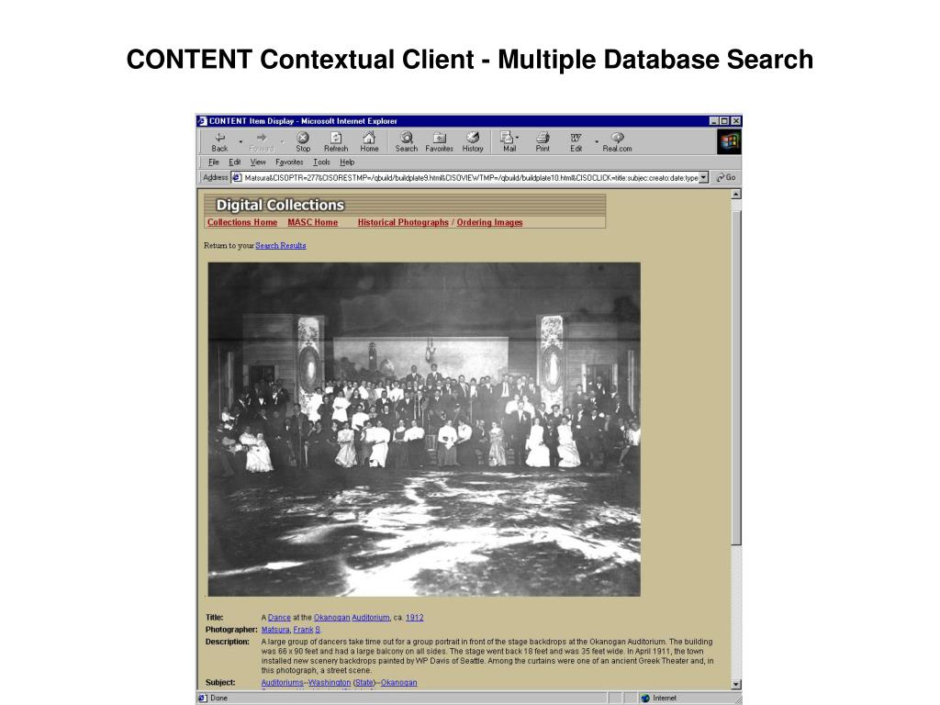940x705 pixels.
Task: Click the Windows logo throbber
Action: click(x=729, y=142)
